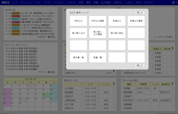Follow the お知らせ一覧を見る link
The width and height of the screenshot is (178, 114).
coord(46,37)
